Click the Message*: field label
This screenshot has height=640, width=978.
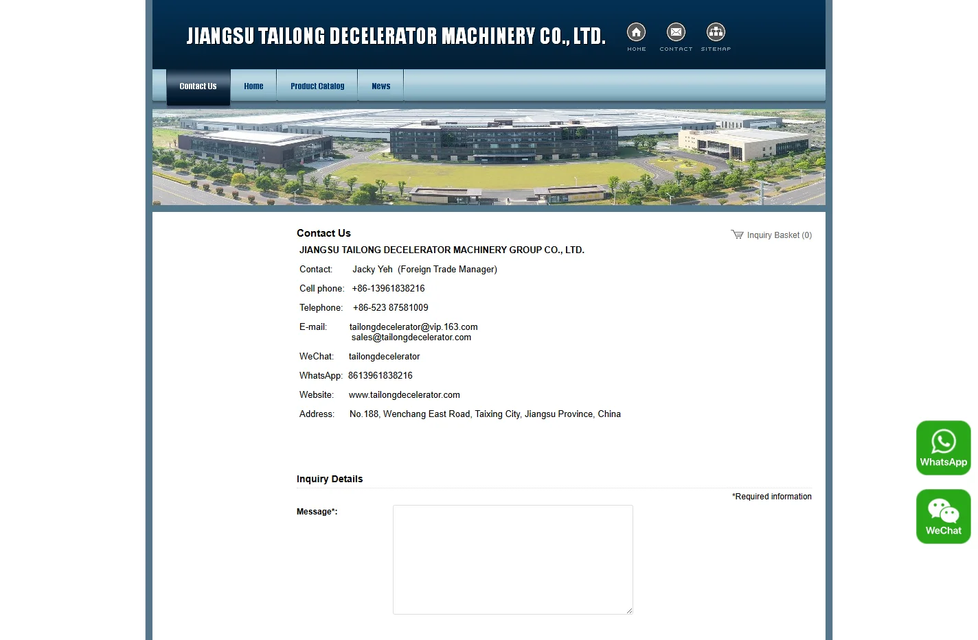[317, 512]
